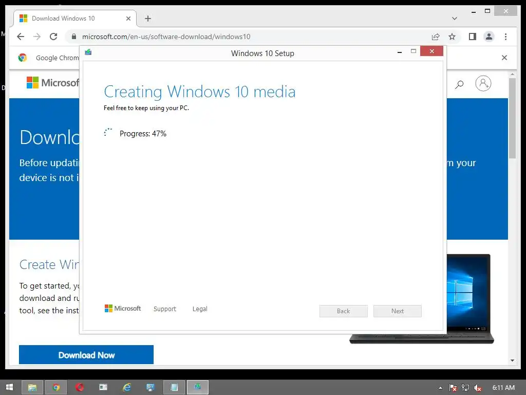Open the Support link in Setup

(165, 309)
